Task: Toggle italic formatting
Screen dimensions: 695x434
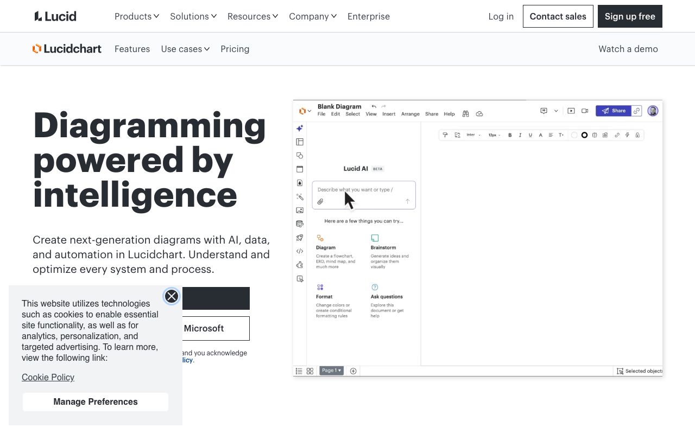Action: 520,135
